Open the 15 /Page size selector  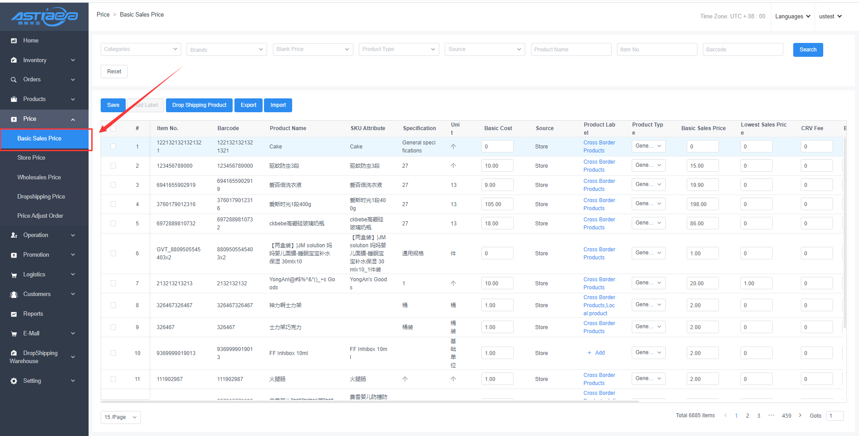120,417
